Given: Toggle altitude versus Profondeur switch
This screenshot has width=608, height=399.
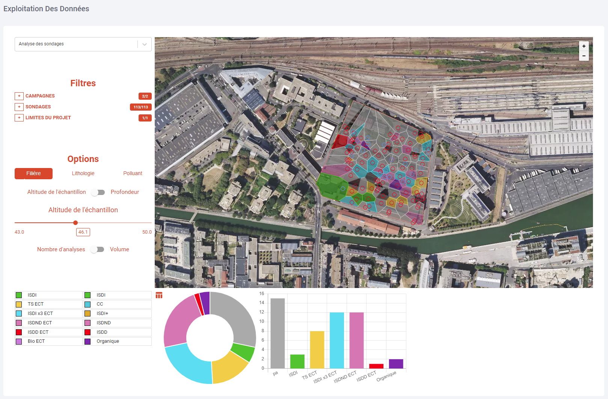Looking at the screenshot, I should 98,192.
